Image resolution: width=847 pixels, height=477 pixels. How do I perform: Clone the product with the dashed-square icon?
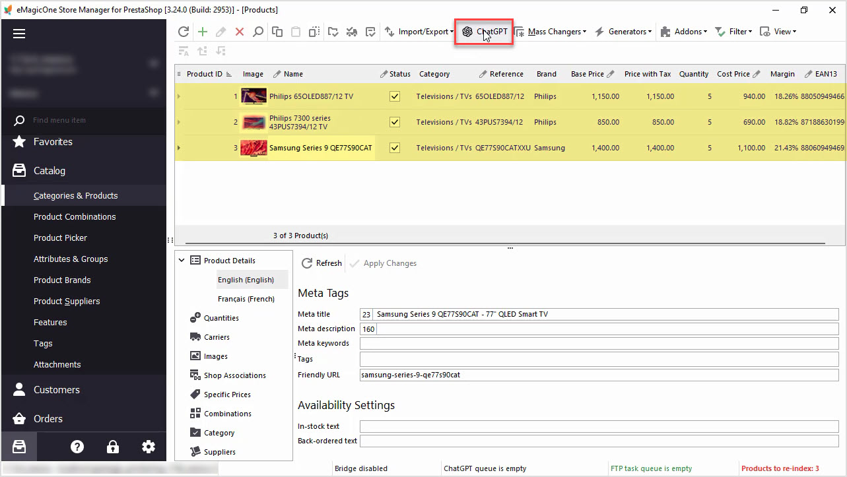314,32
